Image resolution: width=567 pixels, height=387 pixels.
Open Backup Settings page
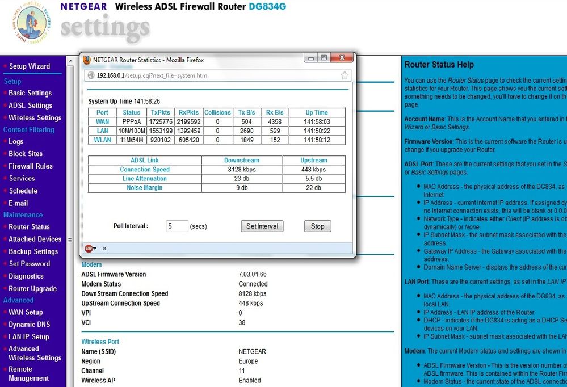pos(33,251)
